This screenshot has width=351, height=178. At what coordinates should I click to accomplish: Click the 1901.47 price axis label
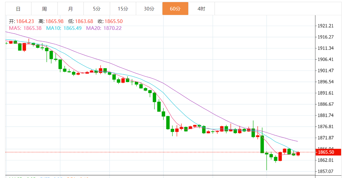[326, 70]
